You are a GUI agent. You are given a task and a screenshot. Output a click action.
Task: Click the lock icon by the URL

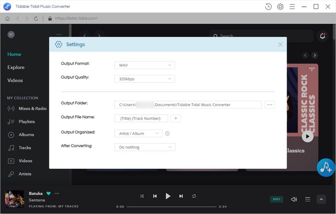click(50, 18)
